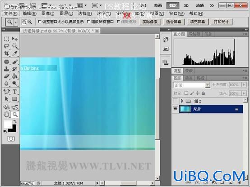Open the blend mode dropdown 正常
The image size is (250, 187).
coord(191,85)
